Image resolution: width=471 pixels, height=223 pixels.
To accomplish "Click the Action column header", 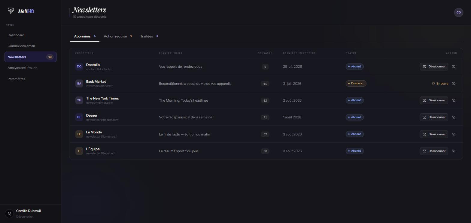I will 451,53.
